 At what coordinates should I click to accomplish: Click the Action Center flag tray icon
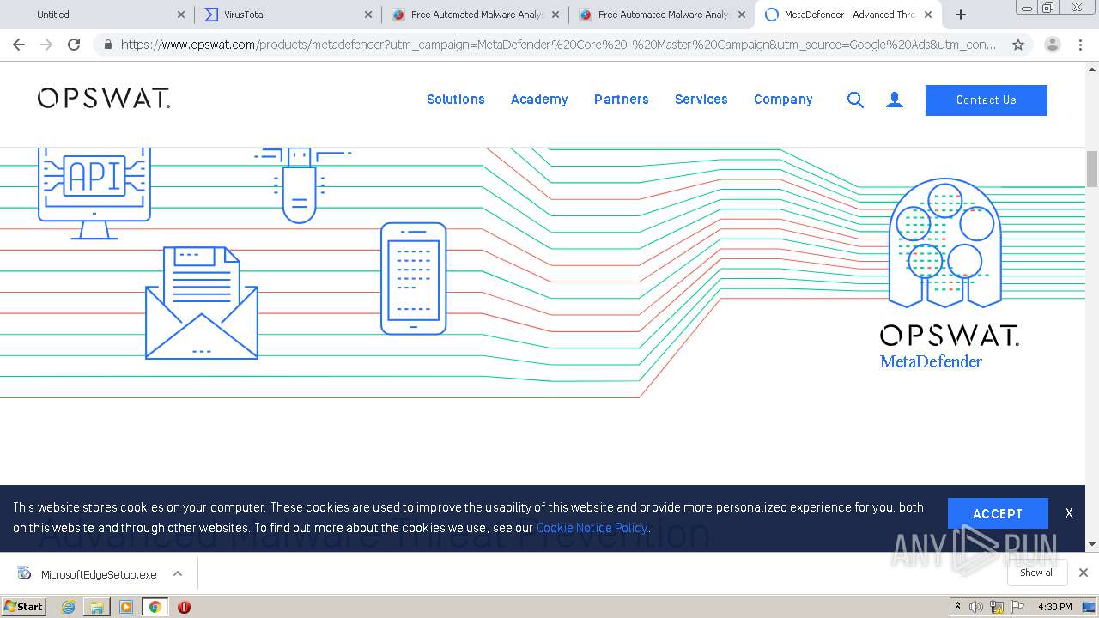pyautogui.click(x=1016, y=607)
